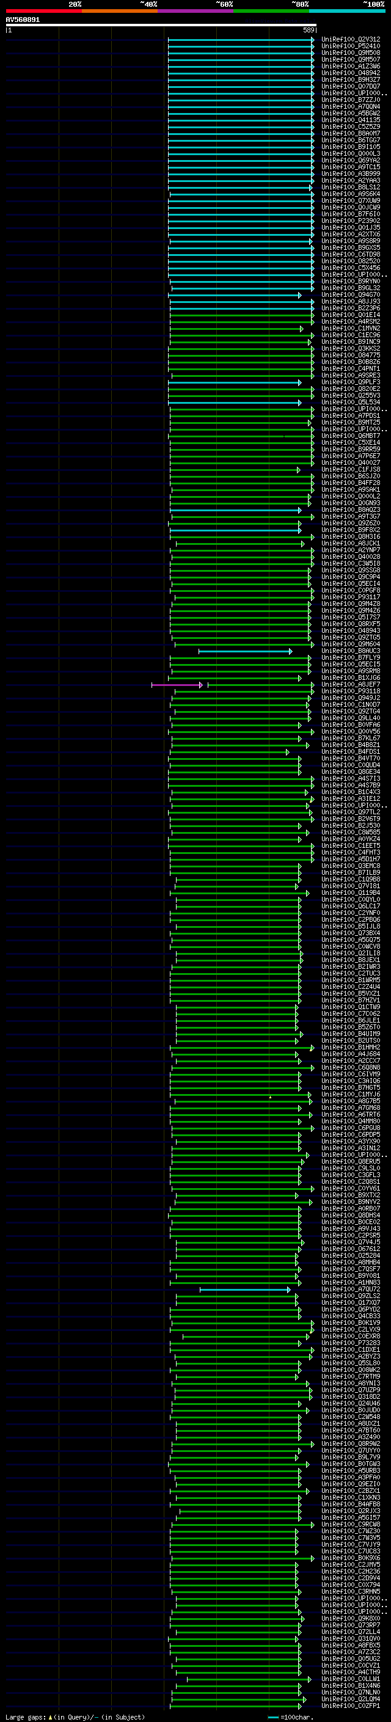Select hit label UniRef100_B7F6I0
391x1722 pixels.
351,214
